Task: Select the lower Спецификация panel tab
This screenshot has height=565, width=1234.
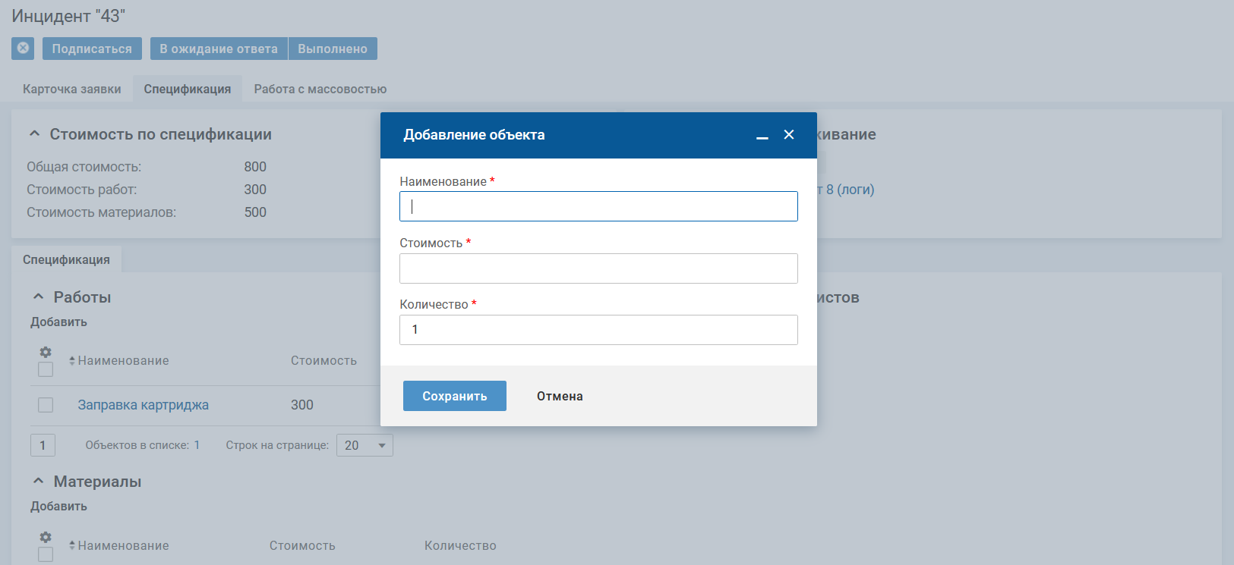Action: [66, 259]
